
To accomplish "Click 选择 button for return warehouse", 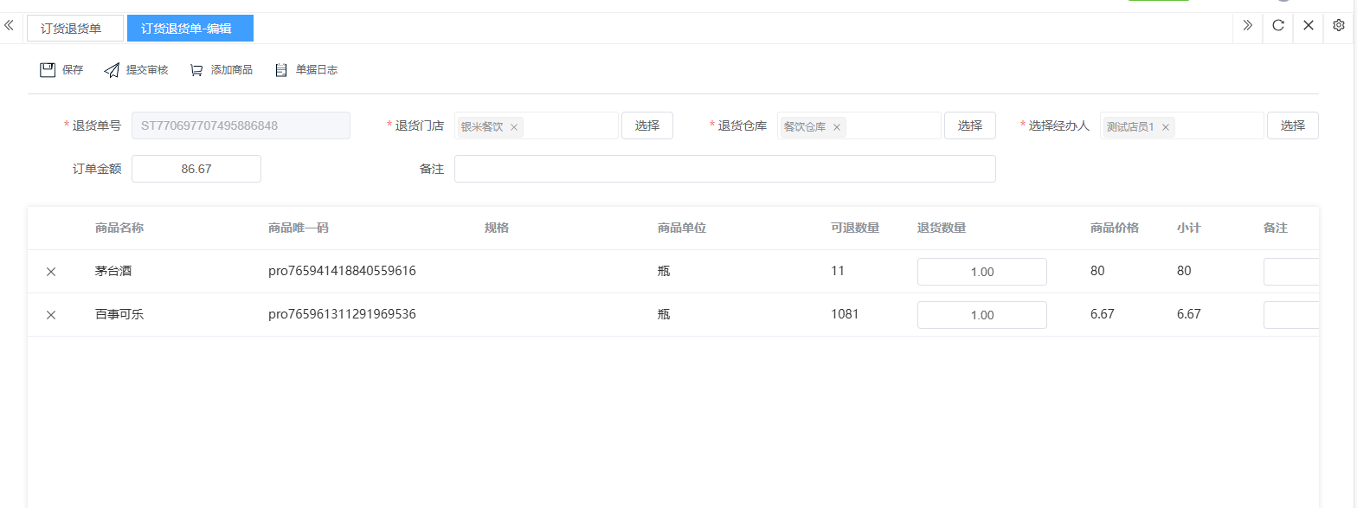I will tap(969, 125).
